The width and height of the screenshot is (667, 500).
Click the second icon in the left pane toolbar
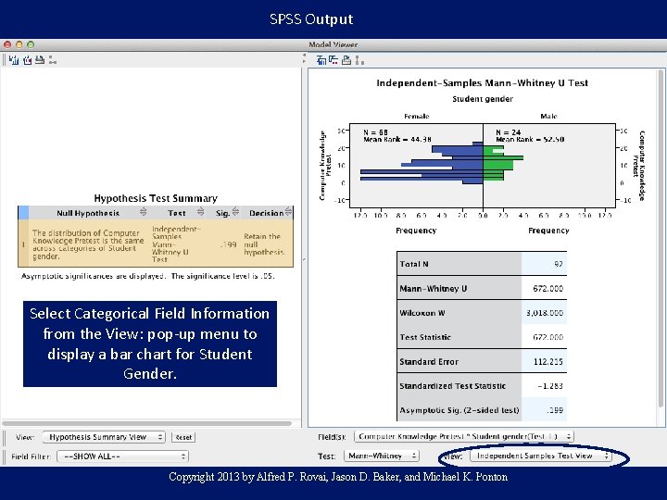28,60
